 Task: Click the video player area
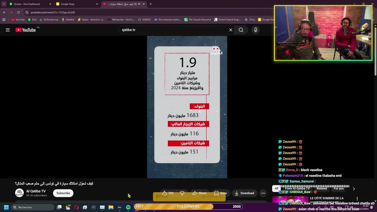coord(187,107)
